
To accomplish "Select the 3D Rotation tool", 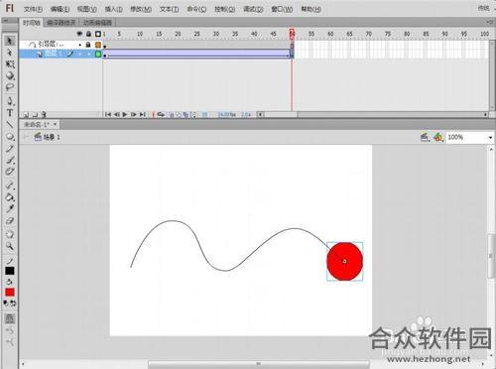I will pos(10,75).
